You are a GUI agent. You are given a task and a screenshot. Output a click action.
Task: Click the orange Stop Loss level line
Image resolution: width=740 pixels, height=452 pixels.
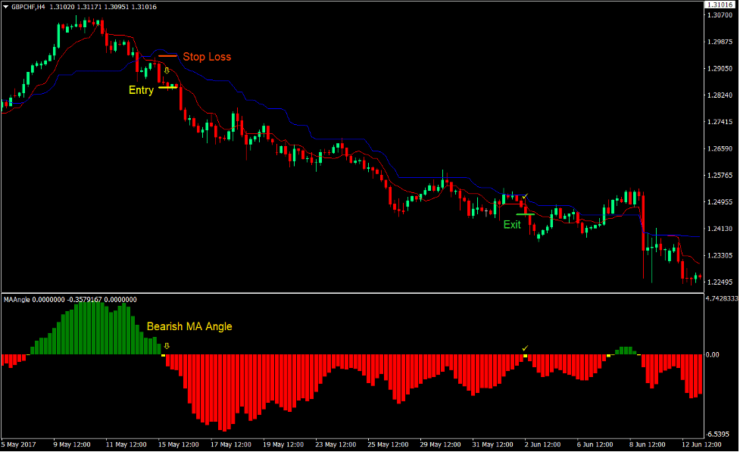pyautogui.click(x=167, y=55)
